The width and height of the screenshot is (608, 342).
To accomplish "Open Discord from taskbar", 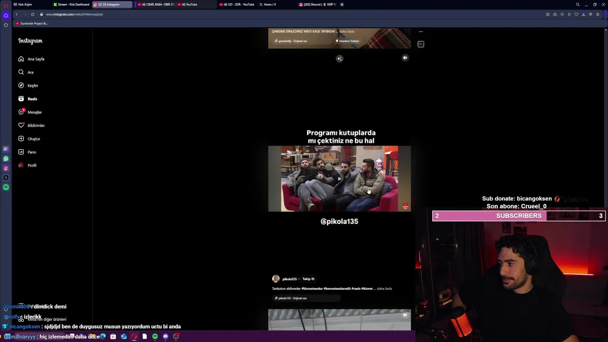I will click(165, 336).
